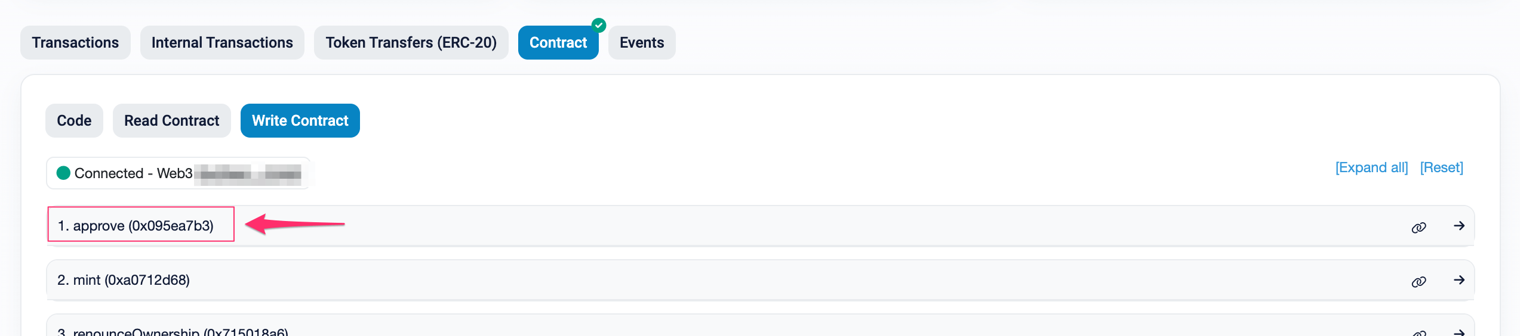Click Connected - Web3 wallet button
1520x336 pixels.
178,173
